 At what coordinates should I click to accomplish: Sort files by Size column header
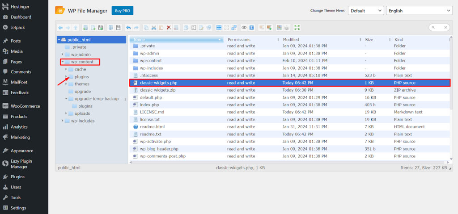click(376, 39)
